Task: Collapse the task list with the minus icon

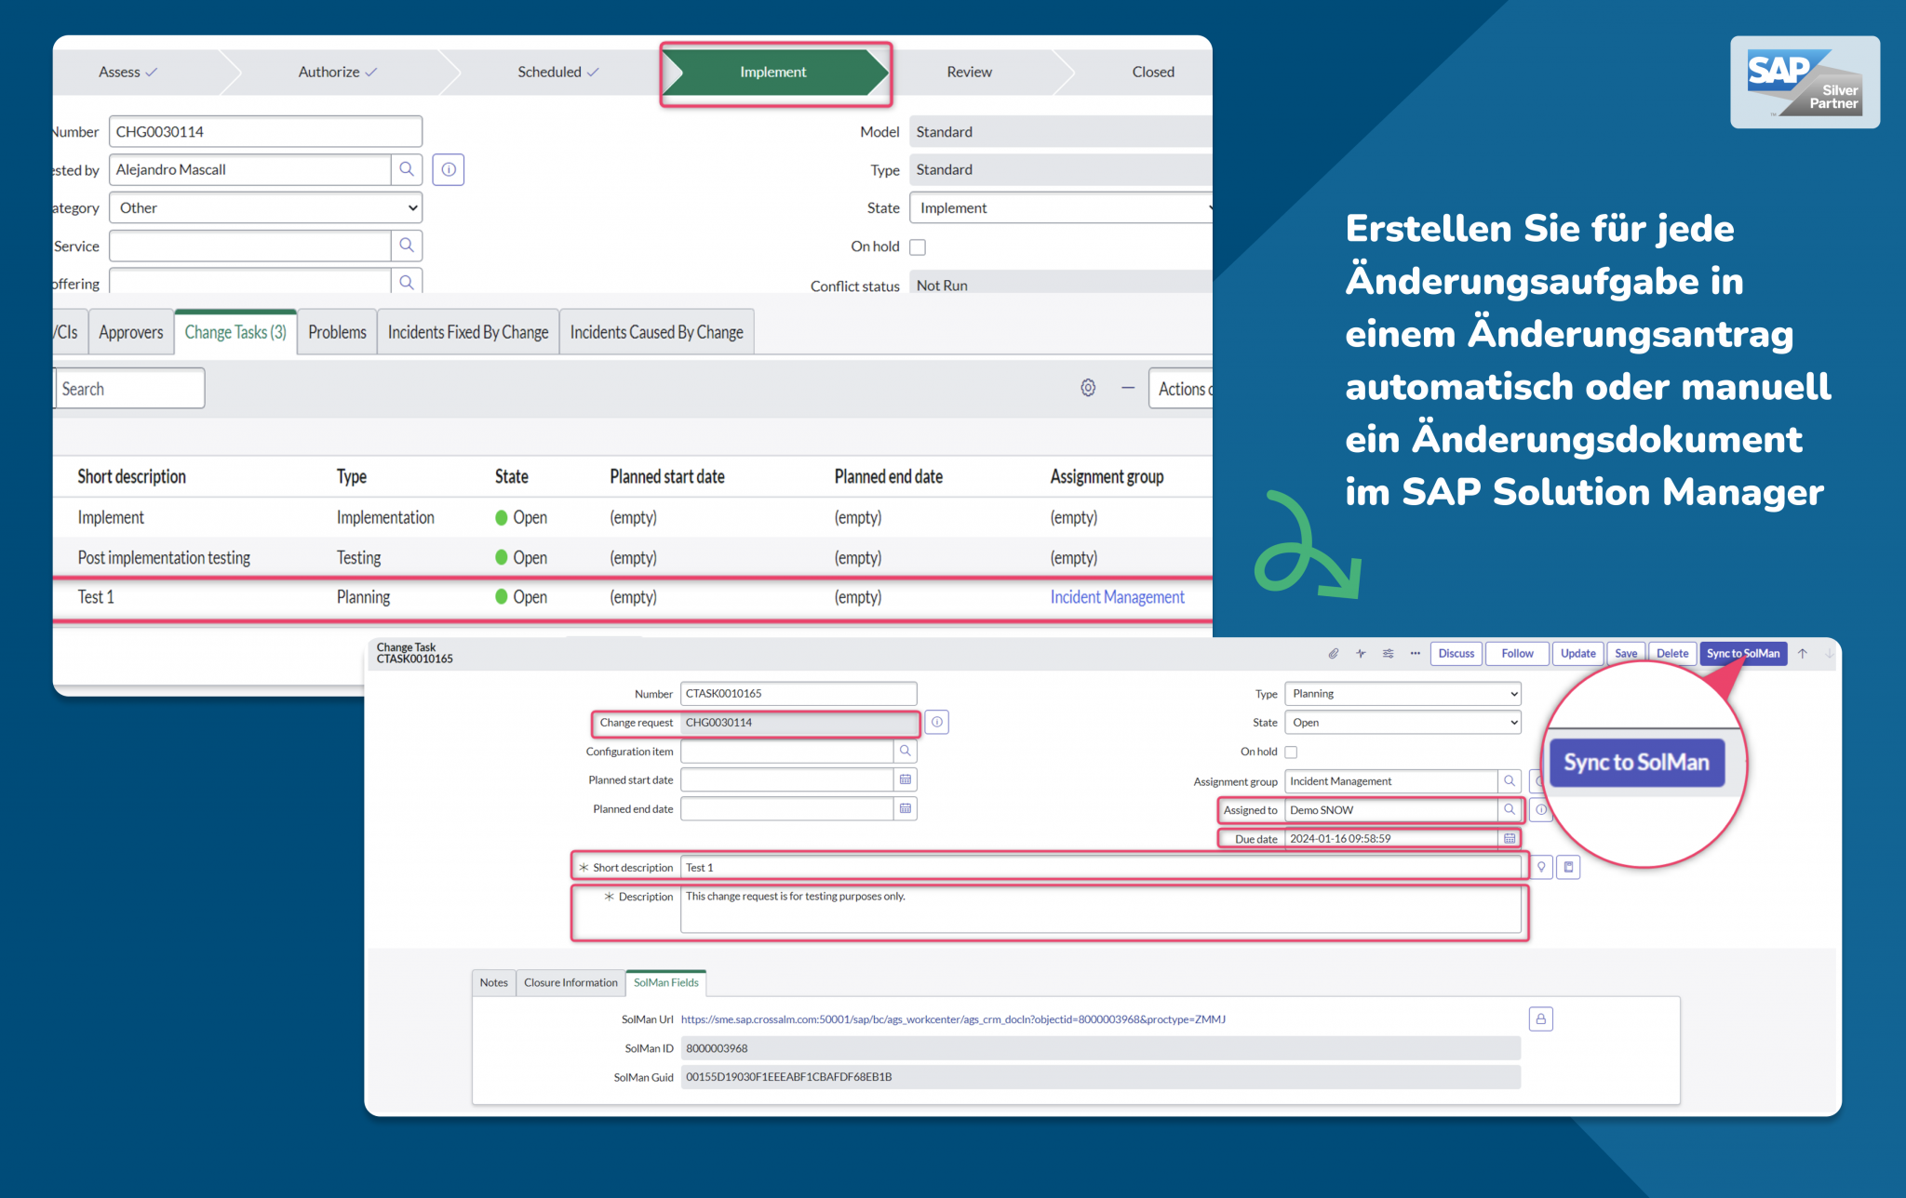Action: pos(1128,388)
